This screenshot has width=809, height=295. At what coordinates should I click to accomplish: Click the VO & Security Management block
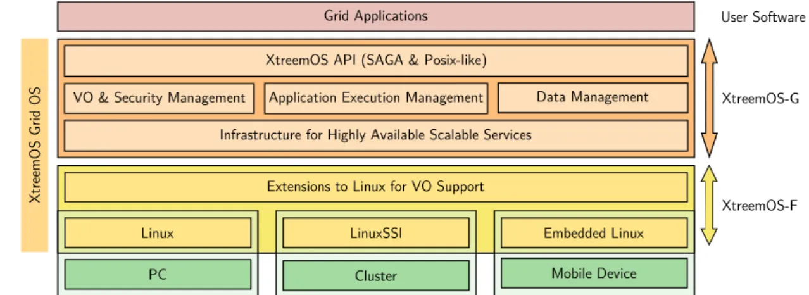tap(159, 98)
